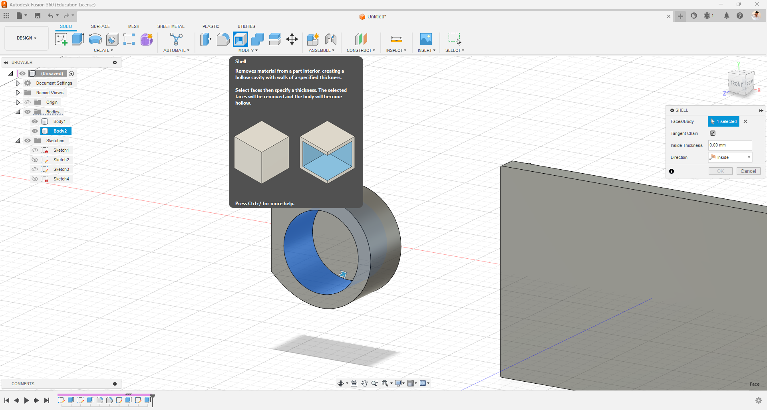Hide Body1 using its eye icon
This screenshot has width=767, height=410.
tap(35, 121)
